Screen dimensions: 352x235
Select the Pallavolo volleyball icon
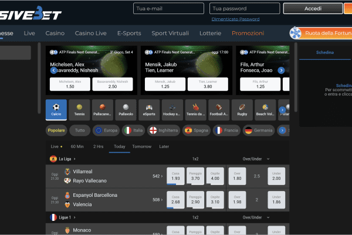pyautogui.click(x=126, y=110)
